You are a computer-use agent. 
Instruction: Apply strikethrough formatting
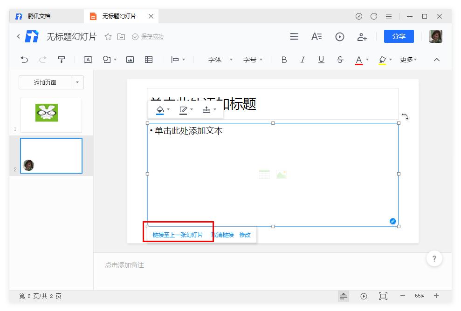[x=340, y=60]
